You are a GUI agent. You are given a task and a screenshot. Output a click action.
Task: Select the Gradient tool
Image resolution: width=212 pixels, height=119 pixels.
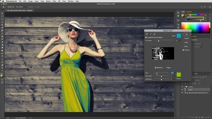2,45
